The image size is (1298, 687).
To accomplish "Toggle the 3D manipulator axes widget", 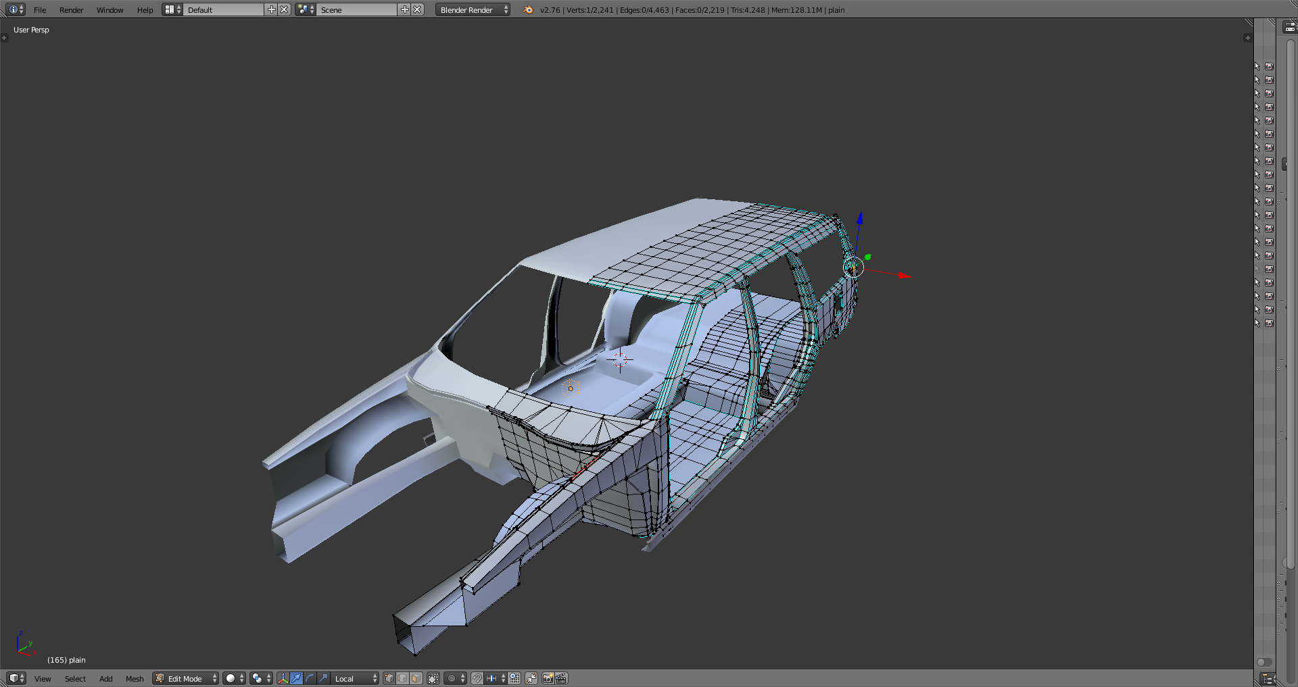I will [x=283, y=678].
